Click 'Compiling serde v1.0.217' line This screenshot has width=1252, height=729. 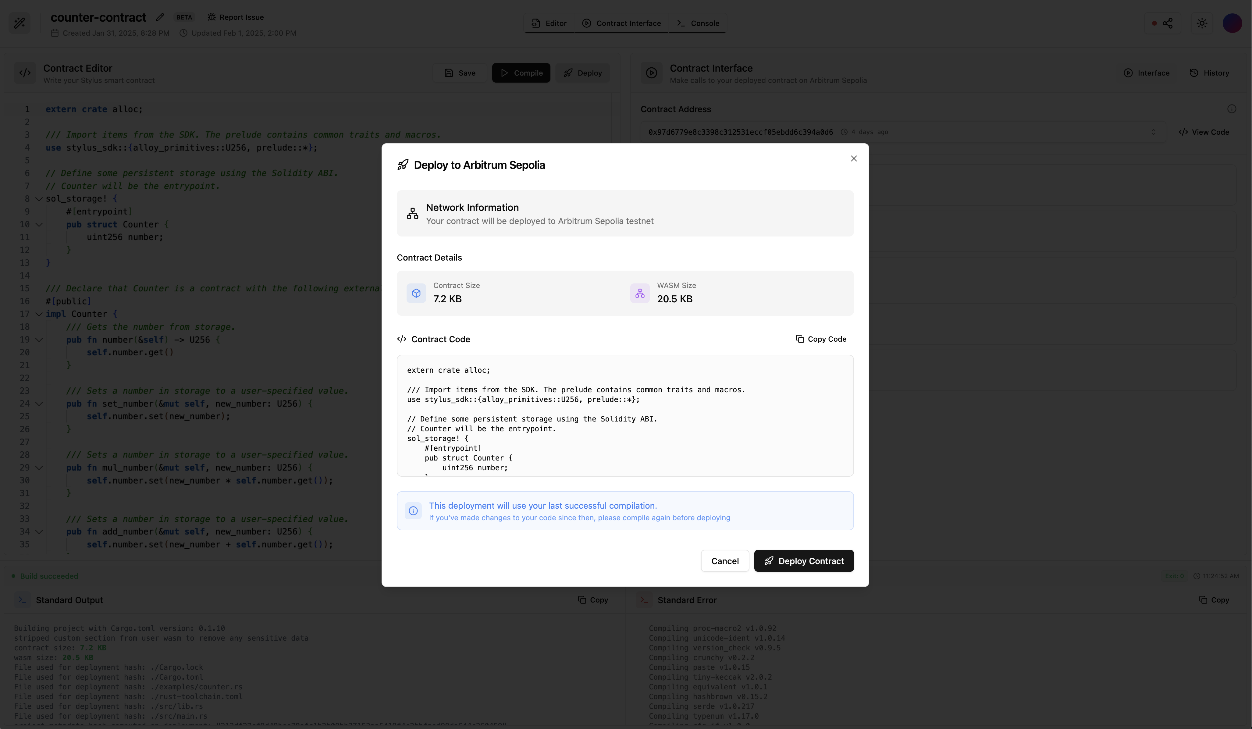click(x=702, y=706)
